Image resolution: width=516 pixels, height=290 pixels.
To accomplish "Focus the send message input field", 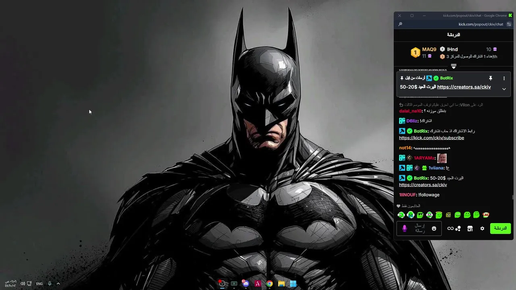I will tap(419, 228).
